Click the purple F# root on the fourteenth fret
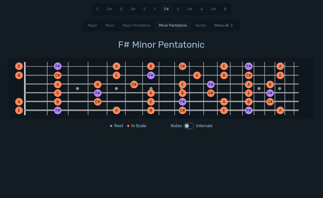Image resolution: width=323 pixels, height=198 pixels. pos(248,66)
